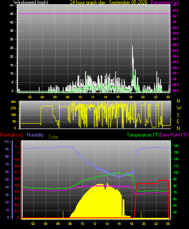
Task: Click the '120' temperature axis value
Action: (176, 159)
